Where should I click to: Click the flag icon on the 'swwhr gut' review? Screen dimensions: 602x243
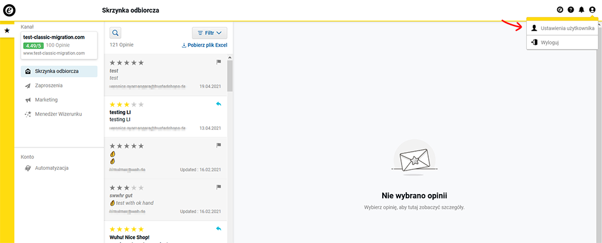[x=219, y=187]
